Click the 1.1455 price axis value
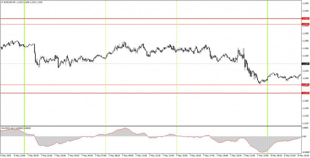The image size is (310, 158). [x=306, y=3]
